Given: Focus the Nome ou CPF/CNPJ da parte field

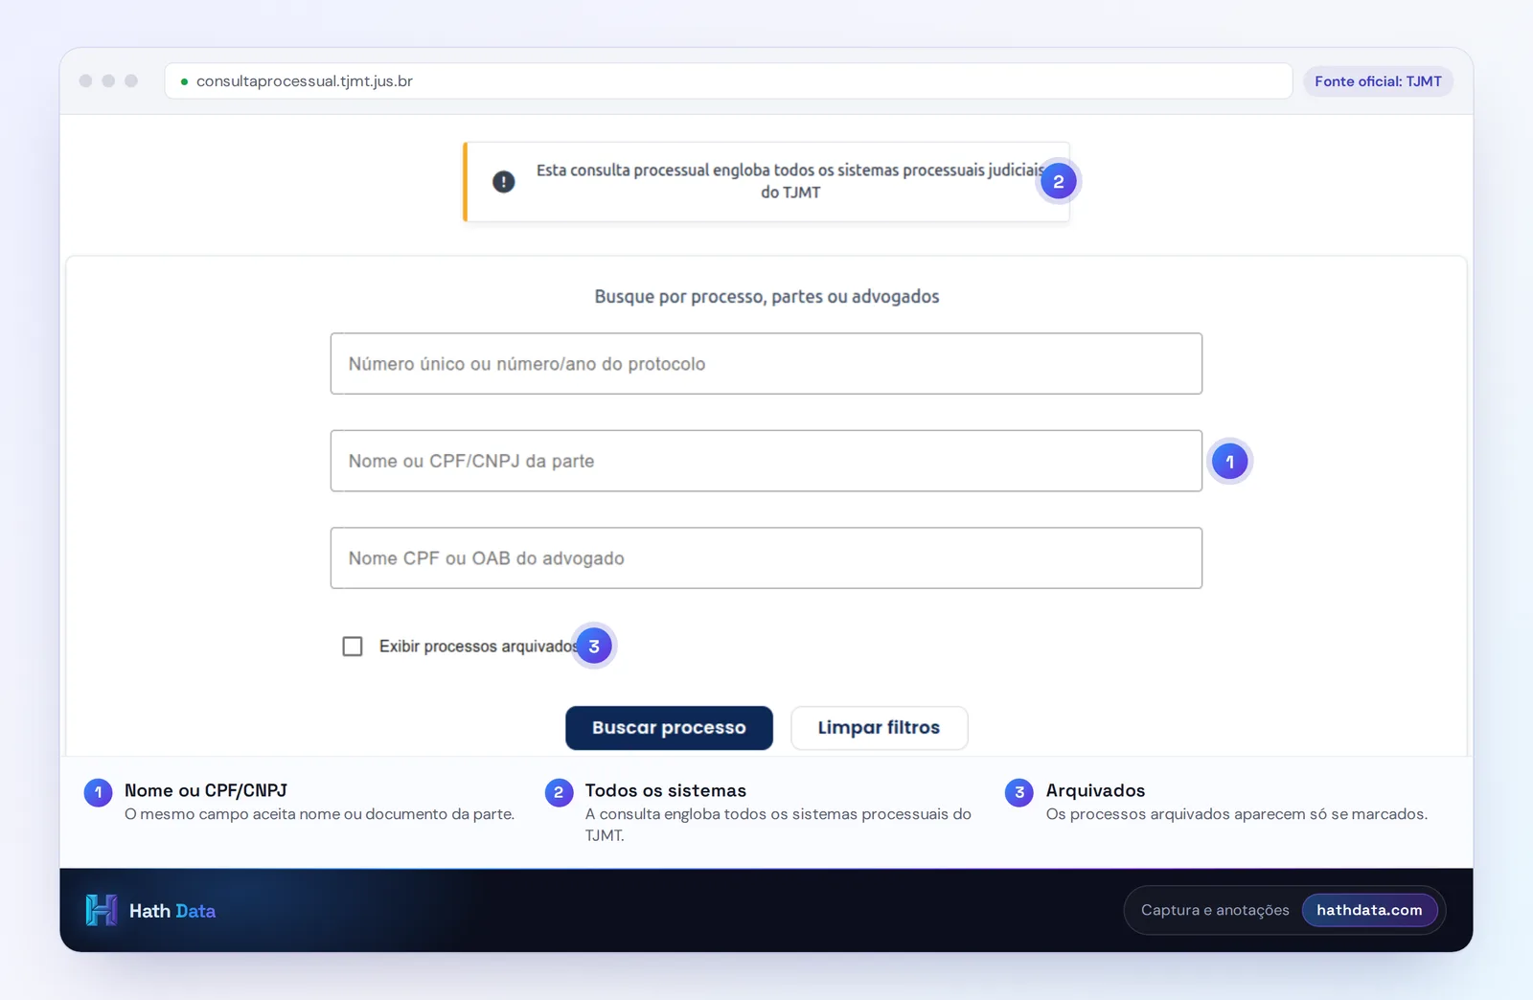Looking at the screenshot, I should [766, 461].
